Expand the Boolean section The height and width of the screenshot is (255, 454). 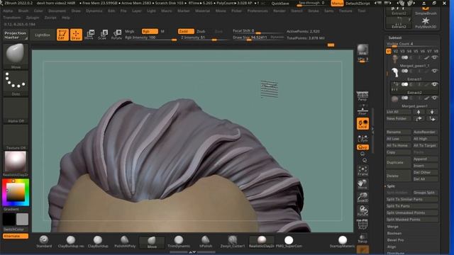tap(394, 233)
